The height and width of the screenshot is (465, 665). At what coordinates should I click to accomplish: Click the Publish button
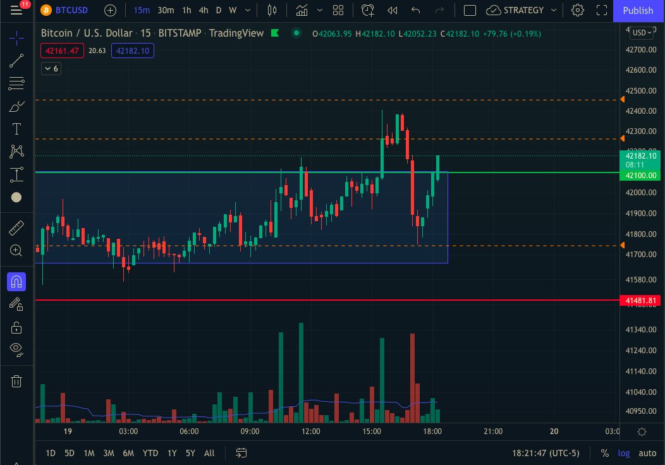coord(638,11)
